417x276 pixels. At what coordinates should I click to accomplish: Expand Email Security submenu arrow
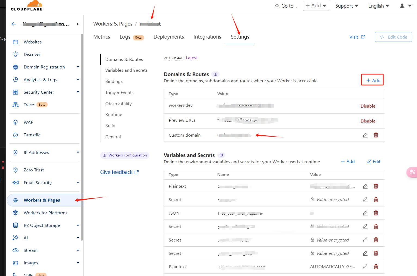[x=78, y=183]
